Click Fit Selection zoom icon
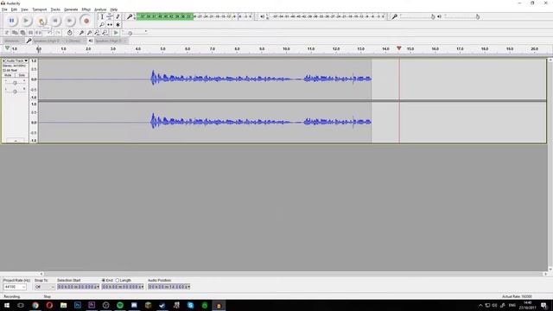553x311 pixels. point(97,33)
